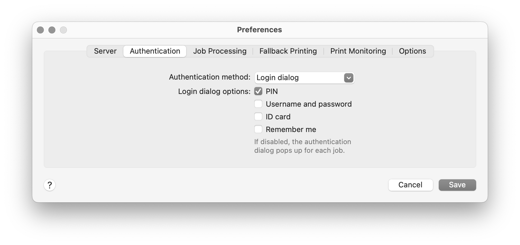Select the Authentication tab
Image resolution: width=520 pixels, height=245 pixels.
click(155, 51)
